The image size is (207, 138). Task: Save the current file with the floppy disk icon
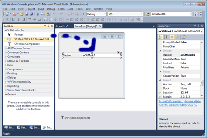[27, 14]
